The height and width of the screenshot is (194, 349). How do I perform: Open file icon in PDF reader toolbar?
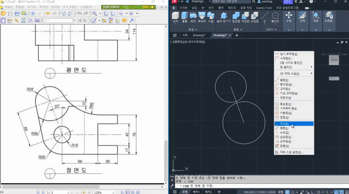point(4,13)
